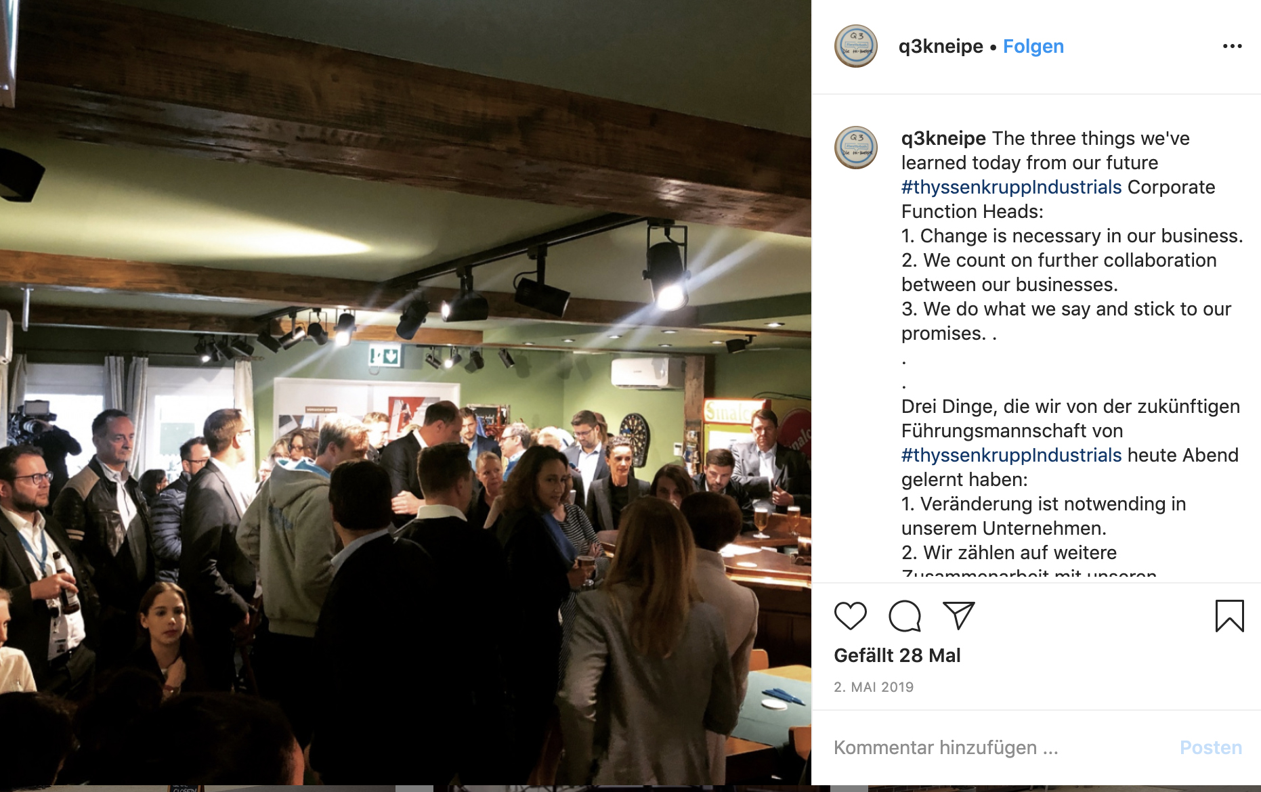
Task: Open the three-dot more options menu
Action: (1232, 46)
